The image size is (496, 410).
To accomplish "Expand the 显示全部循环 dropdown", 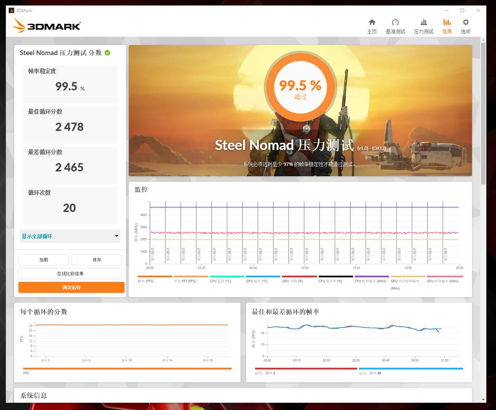I will (70, 236).
